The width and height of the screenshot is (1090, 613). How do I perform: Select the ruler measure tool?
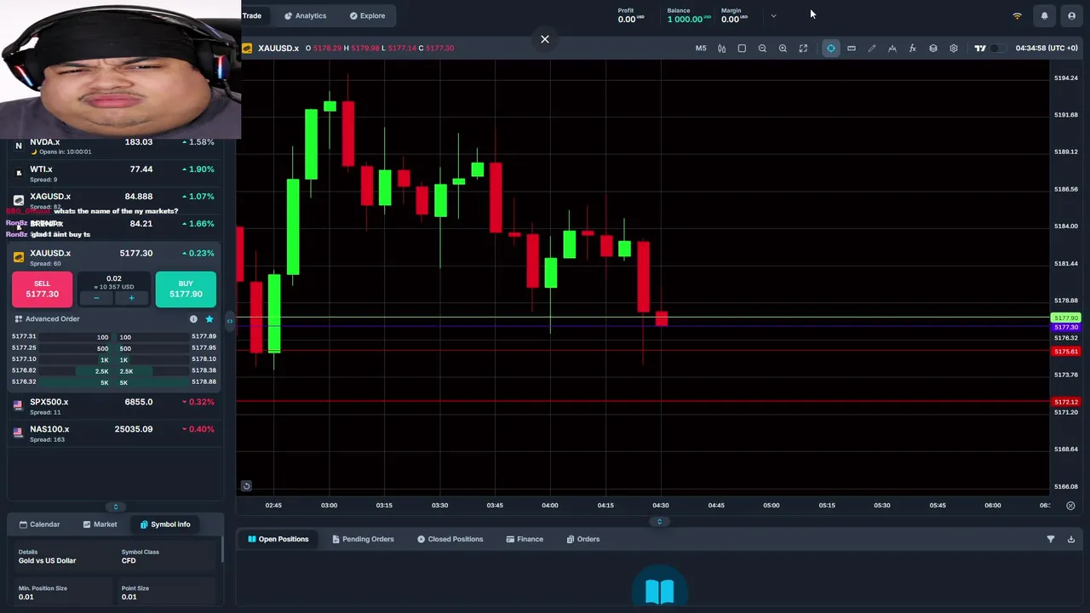pyautogui.click(x=852, y=49)
